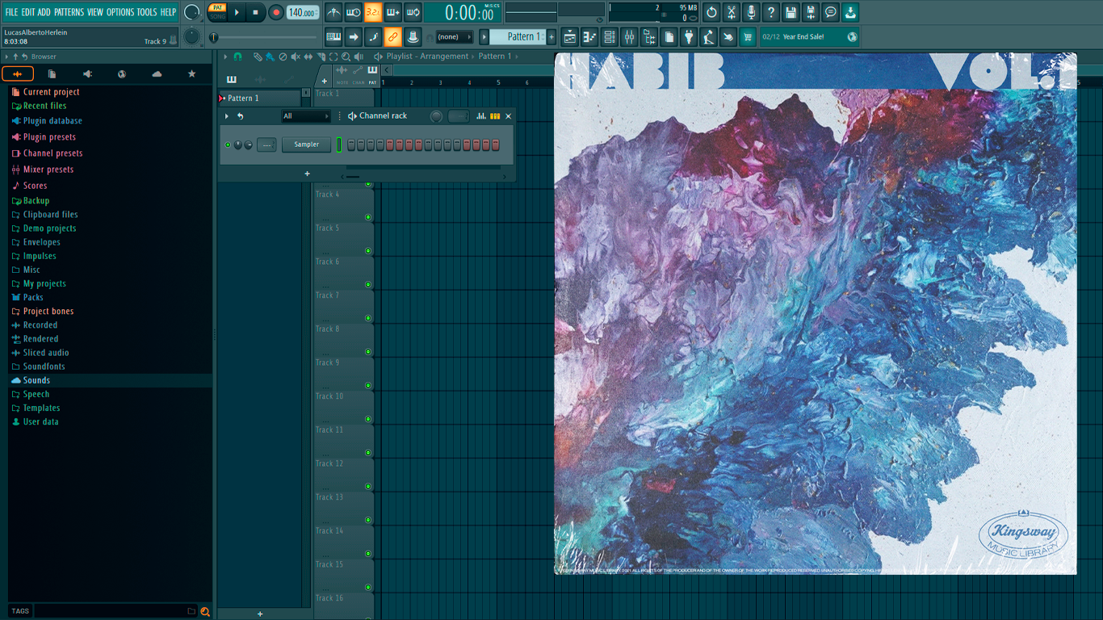Select the Paint brush tool in the Playlist
The height and width of the screenshot is (620, 1103).
(270, 57)
